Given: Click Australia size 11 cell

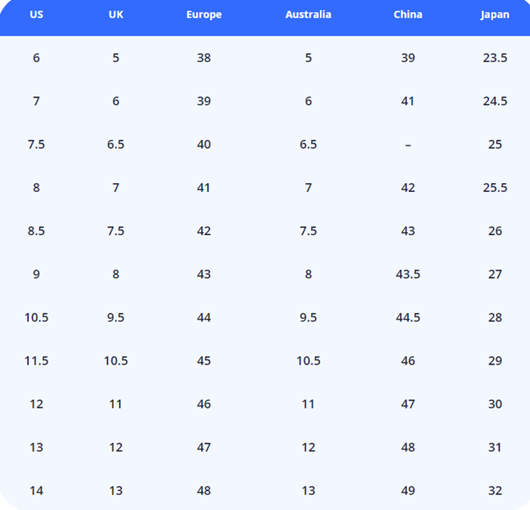Looking at the screenshot, I should click(308, 404).
